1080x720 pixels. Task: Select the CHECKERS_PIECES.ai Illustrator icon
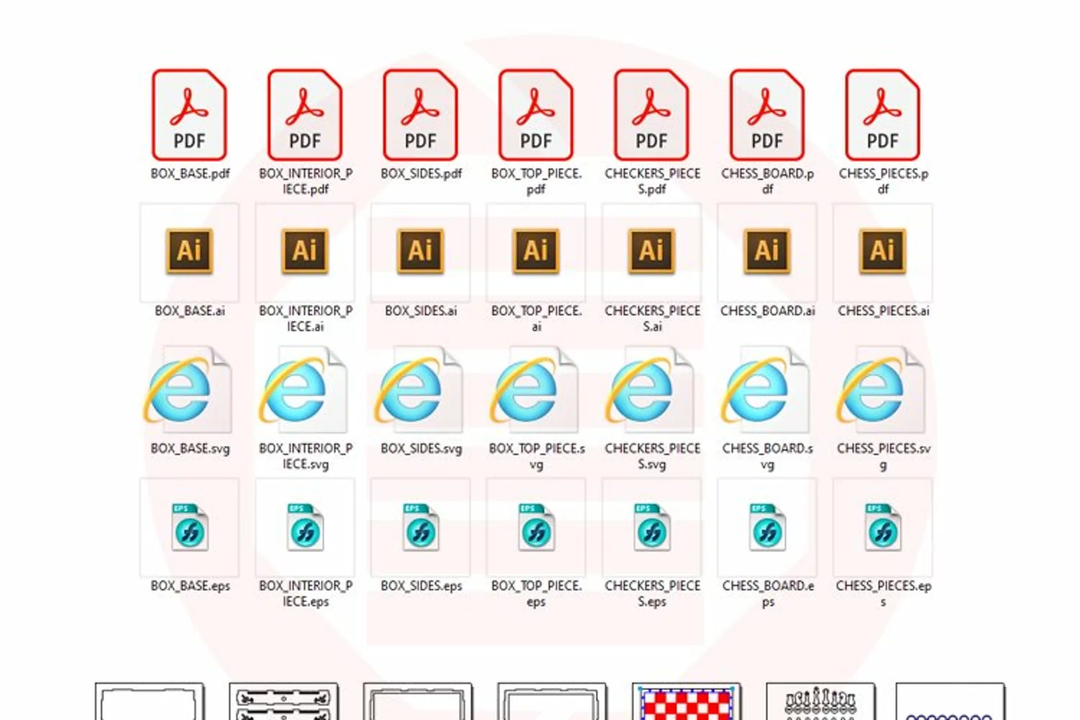click(x=652, y=251)
